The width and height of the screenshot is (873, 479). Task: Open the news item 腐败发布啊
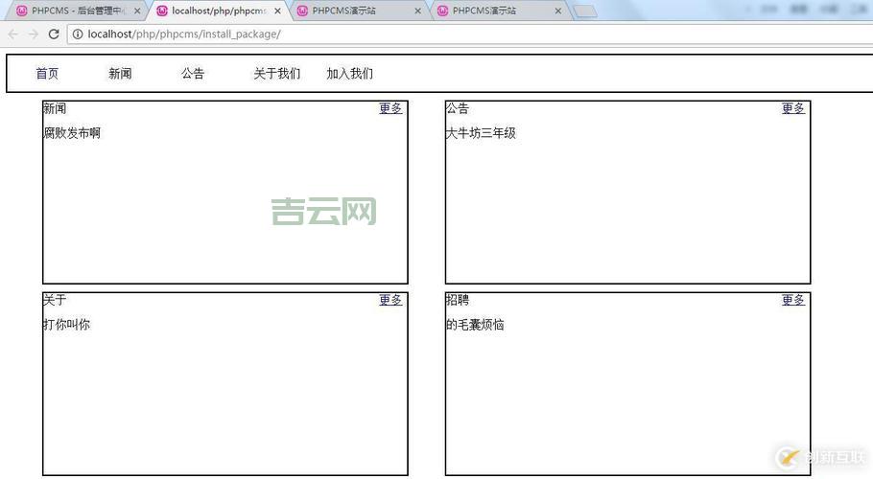coord(72,133)
